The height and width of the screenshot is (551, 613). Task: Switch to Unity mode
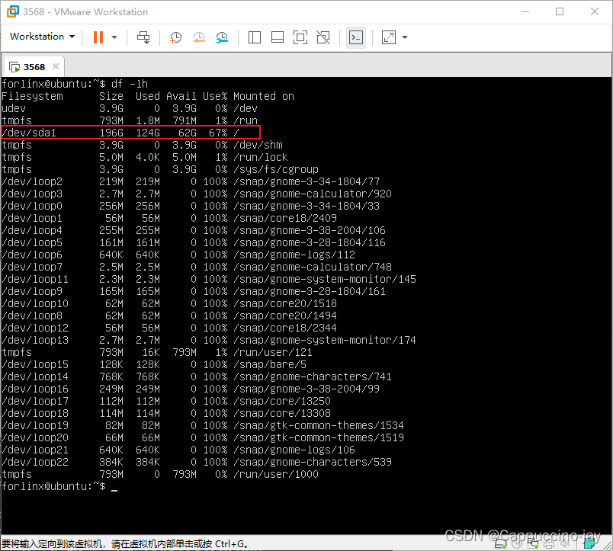pyautogui.click(x=323, y=37)
